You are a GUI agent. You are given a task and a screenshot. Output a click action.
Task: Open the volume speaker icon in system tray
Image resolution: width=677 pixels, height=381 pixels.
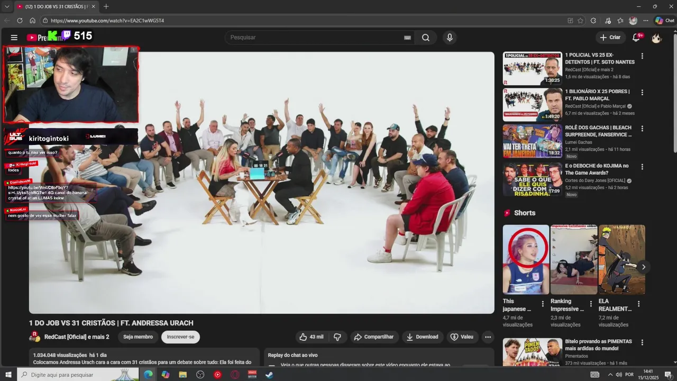618,375
